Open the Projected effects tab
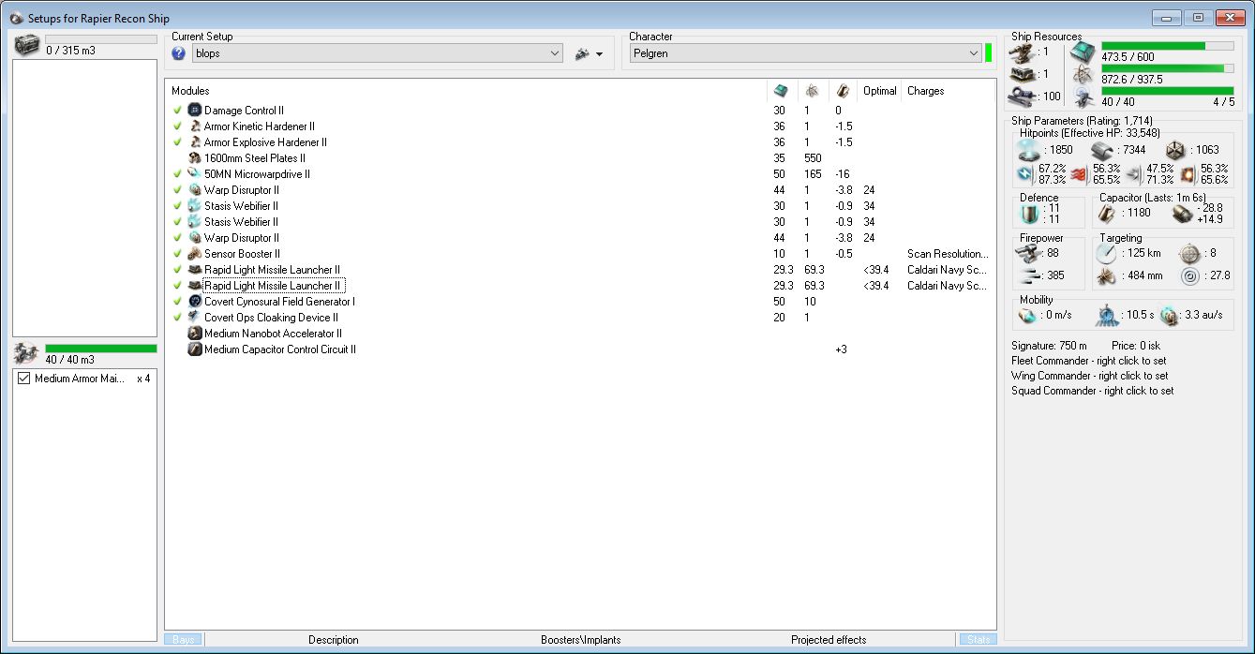 (828, 640)
